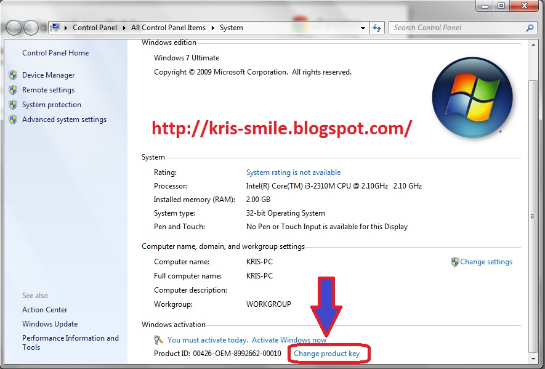The image size is (545, 369).
Task: Click the WORKGROUP value
Action: point(268,304)
